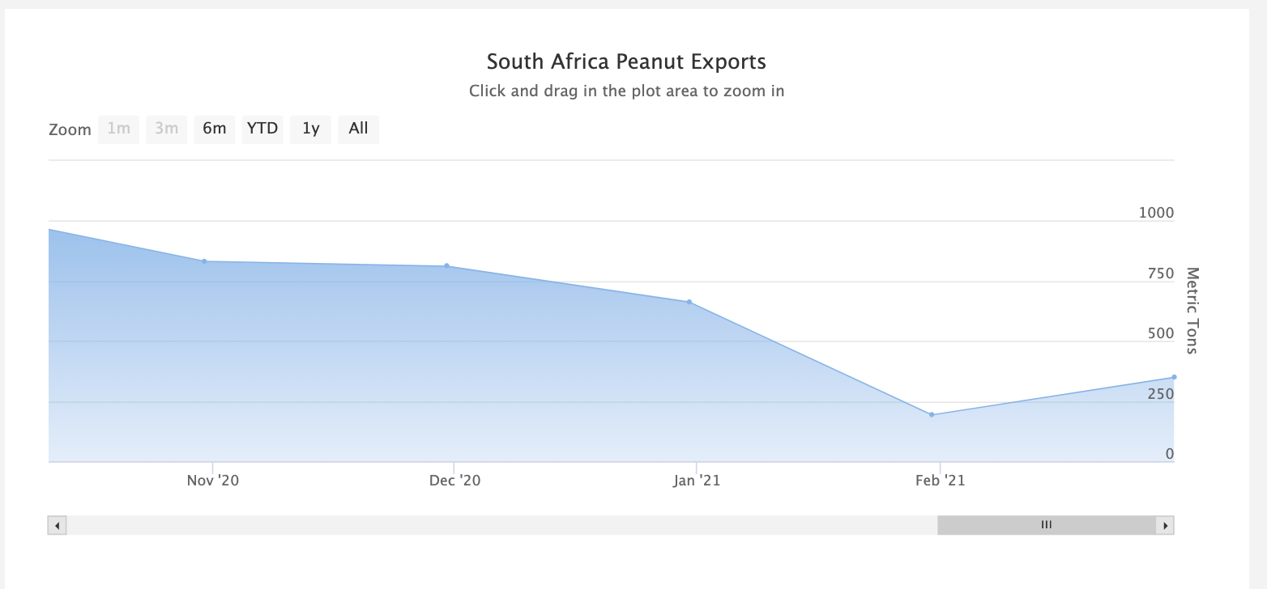Click the scrollbar left arrow
This screenshot has width=1267, height=589.
pos(57,526)
